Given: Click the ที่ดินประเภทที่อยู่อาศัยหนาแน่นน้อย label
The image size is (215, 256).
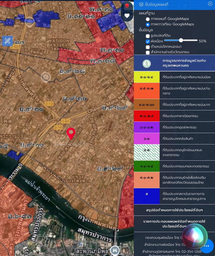Looking at the screenshot, I should pyautogui.click(x=187, y=77).
